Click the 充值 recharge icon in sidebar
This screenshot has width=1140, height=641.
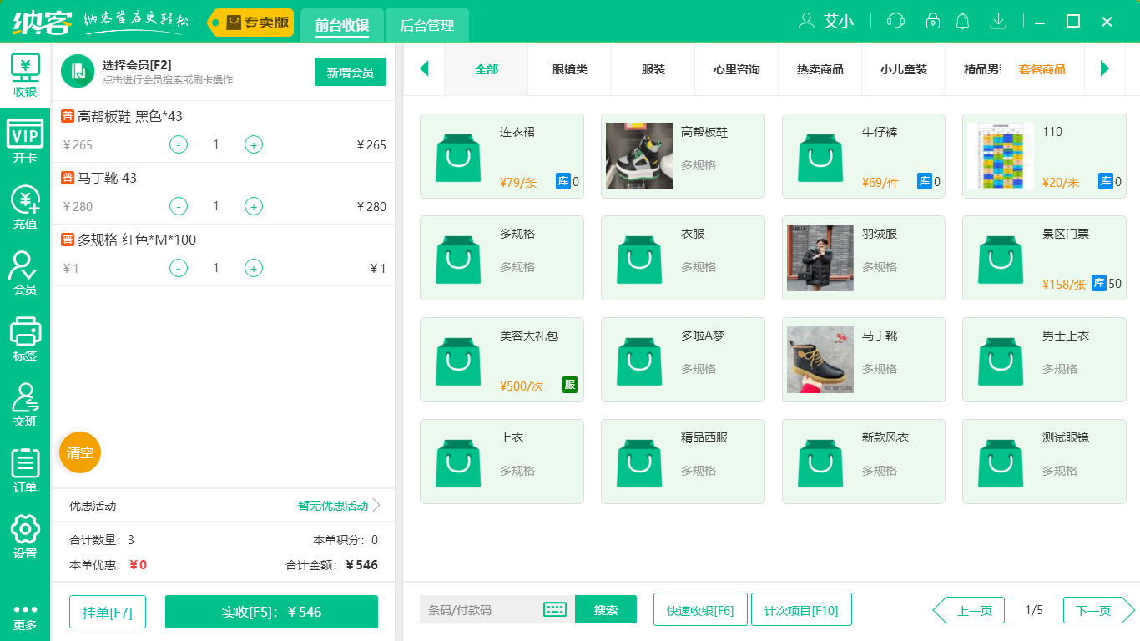coord(25,206)
